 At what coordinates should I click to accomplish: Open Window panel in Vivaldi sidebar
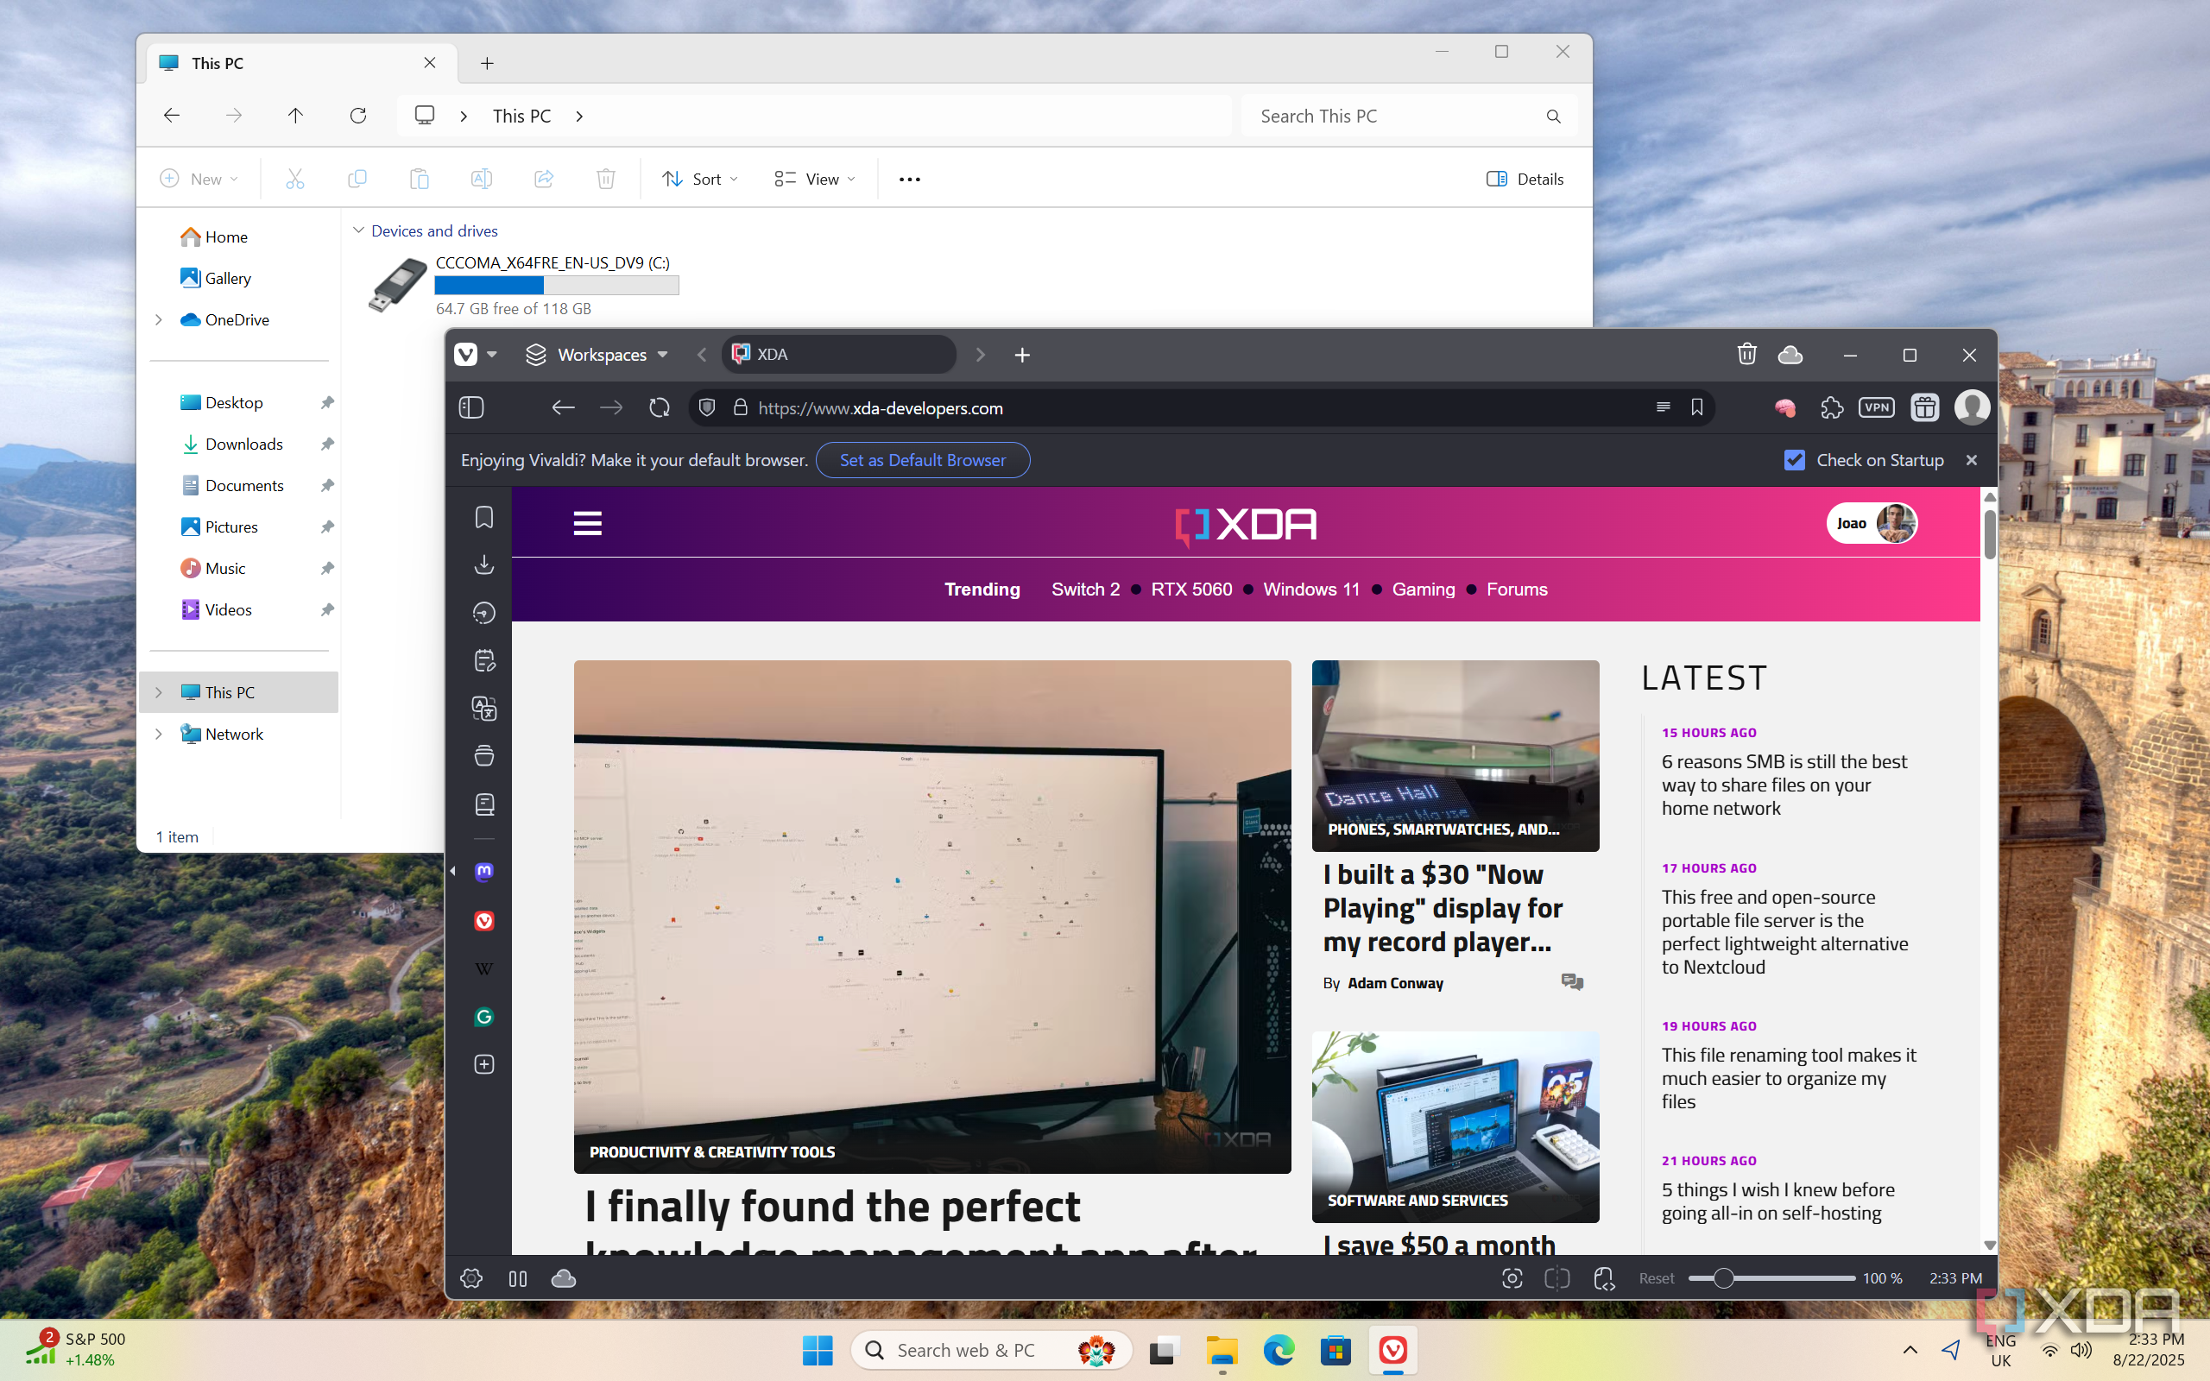point(484,756)
